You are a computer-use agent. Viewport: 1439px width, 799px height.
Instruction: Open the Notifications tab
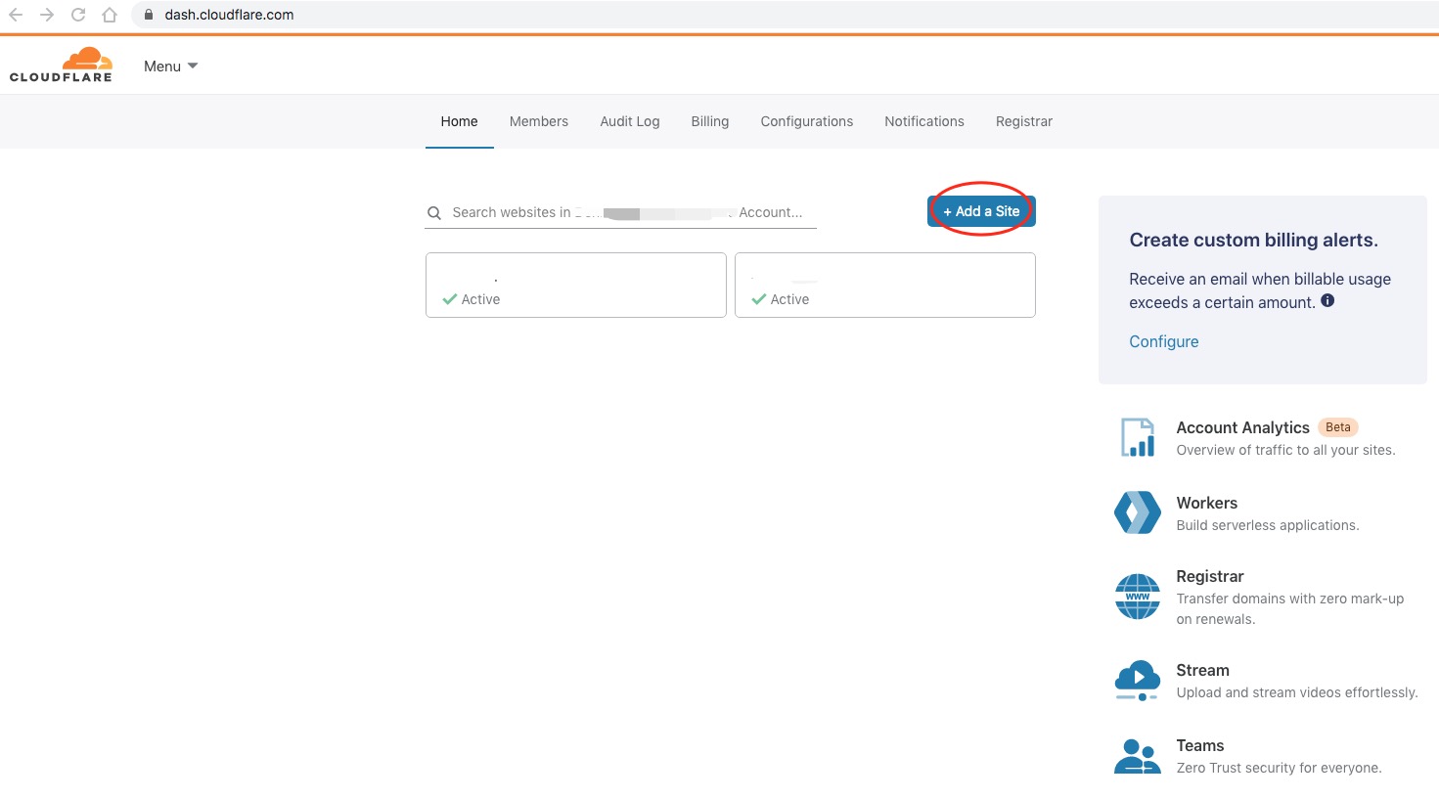pyautogui.click(x=924, y=121)
